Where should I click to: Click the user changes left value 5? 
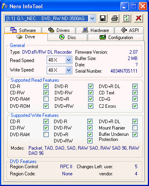click(136, 167)
